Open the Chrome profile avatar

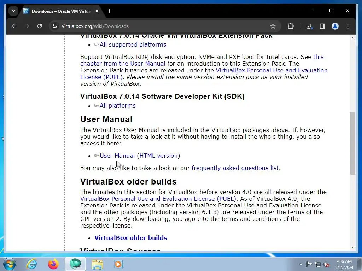click(x=335, y=26)
